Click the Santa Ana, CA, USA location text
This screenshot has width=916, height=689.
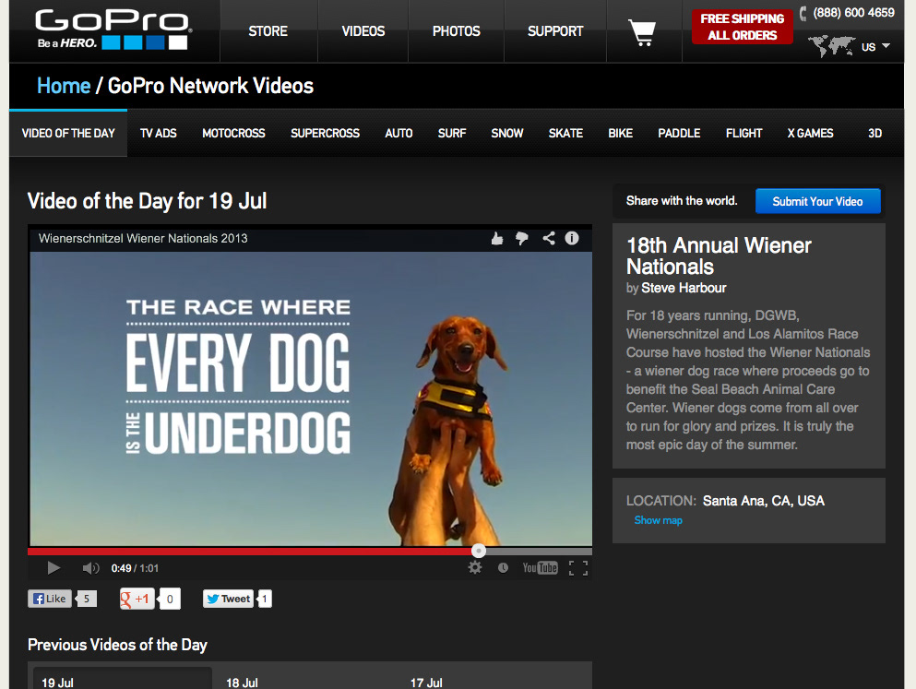coord(764,501)
